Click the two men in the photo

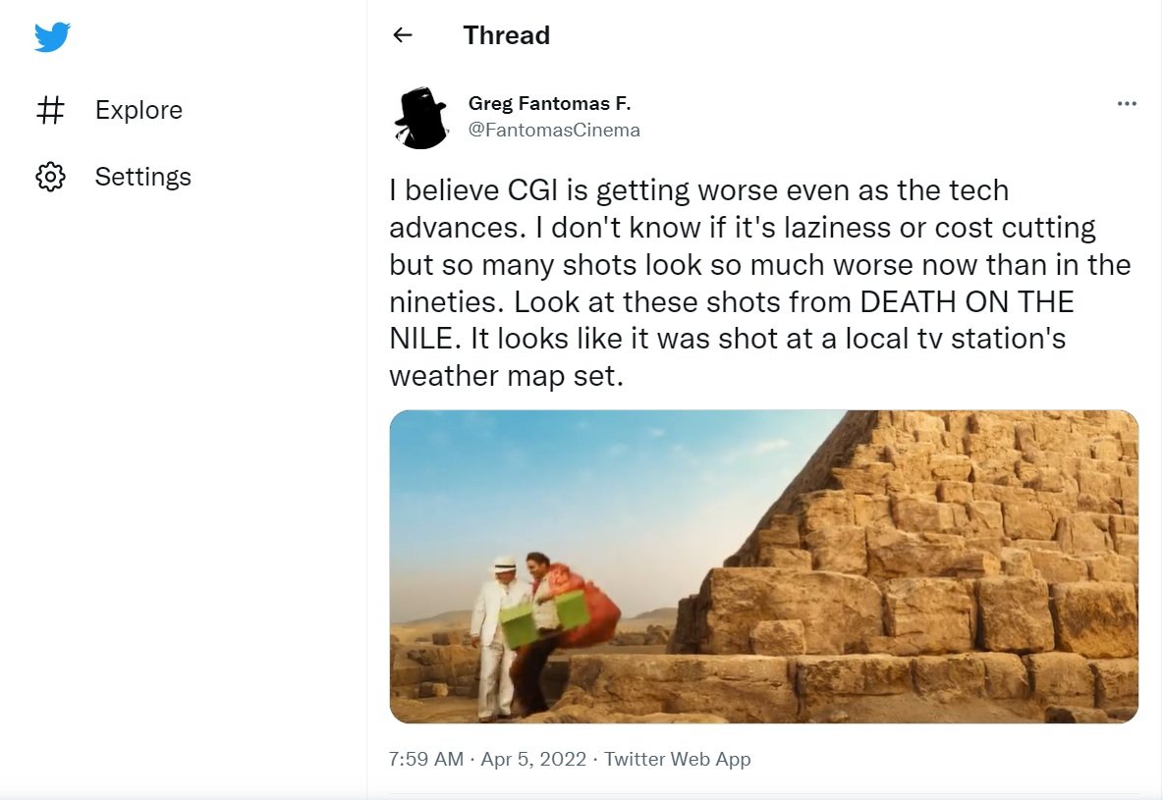(x=516, y=628)
